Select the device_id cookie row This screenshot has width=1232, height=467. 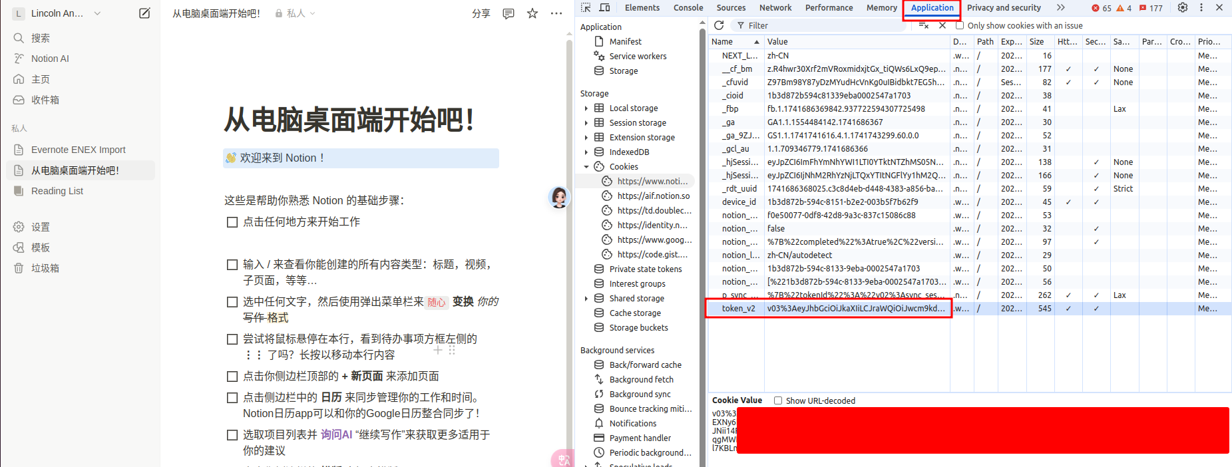coord(970,202)
